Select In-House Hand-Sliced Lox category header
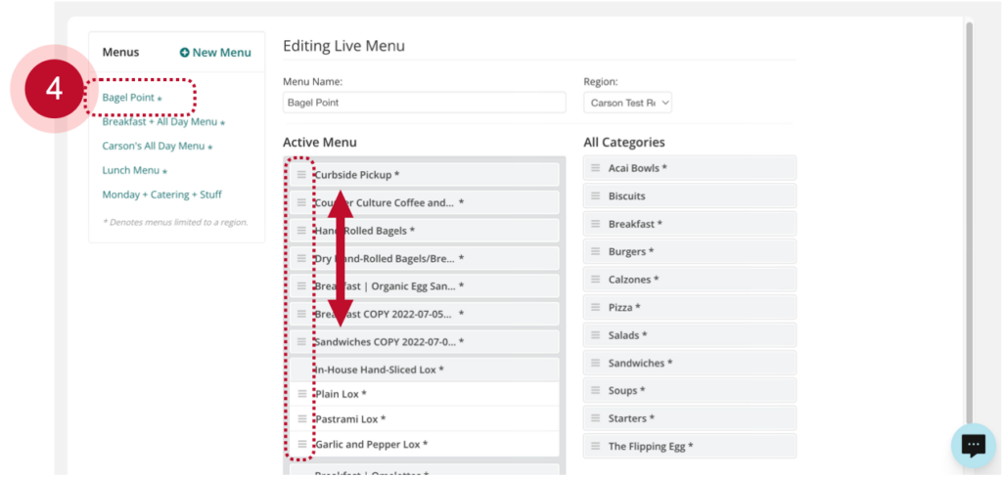Viewport: 1002px width, 478px height. coord(379,369)
